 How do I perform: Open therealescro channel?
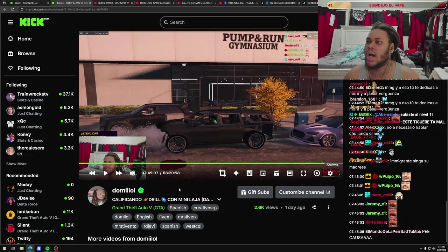pyautogui.click(x=40, y=151)
